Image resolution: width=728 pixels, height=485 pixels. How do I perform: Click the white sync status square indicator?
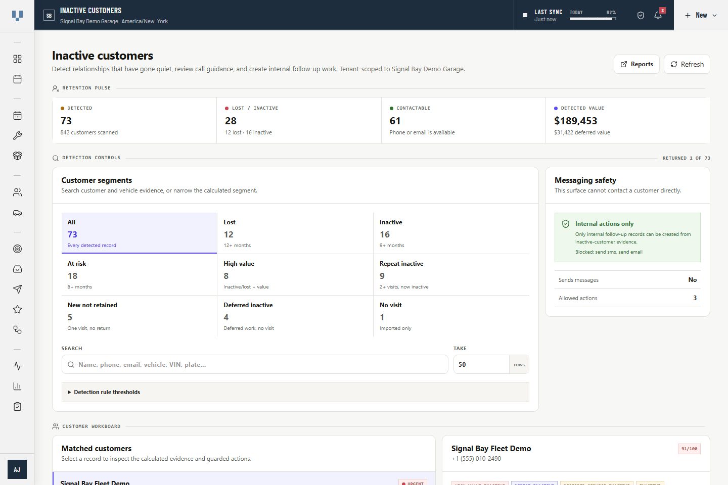tap(525, 16)
